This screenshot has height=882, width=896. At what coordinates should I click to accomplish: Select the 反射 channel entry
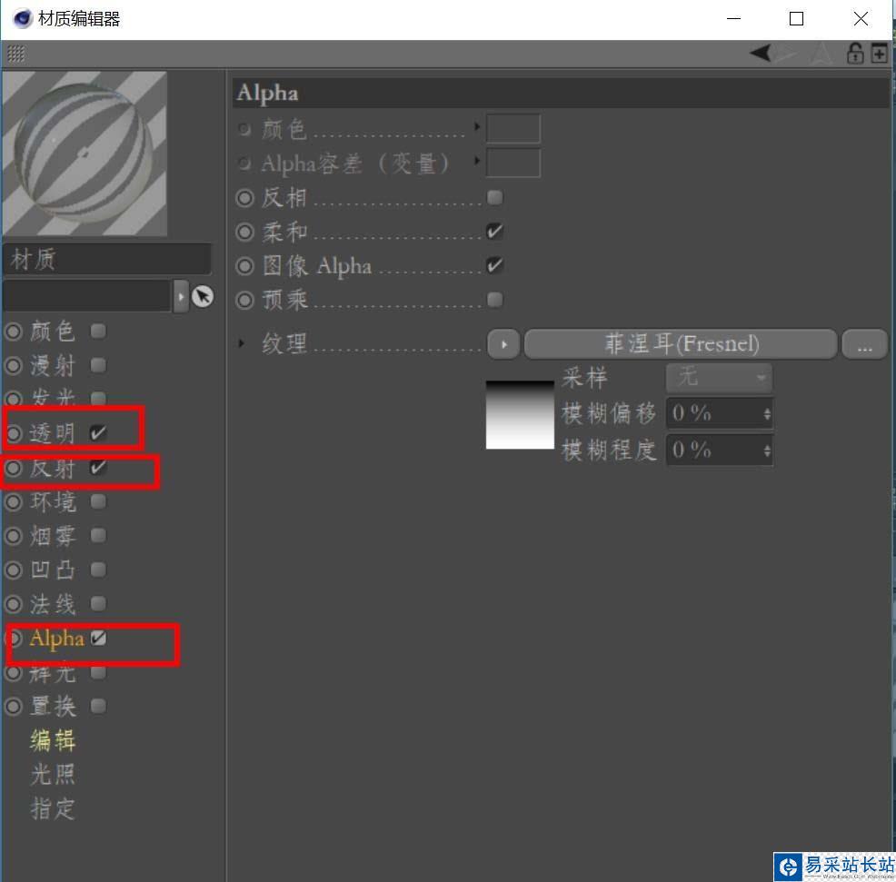[x=53, y=469]
